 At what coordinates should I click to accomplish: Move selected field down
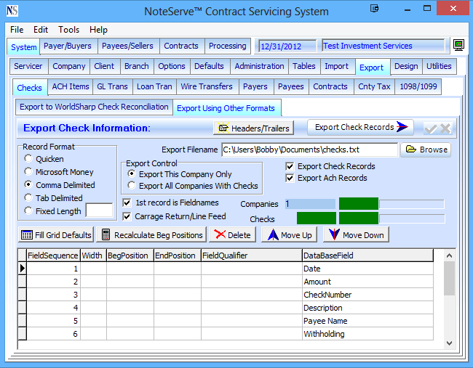(356, 235)
